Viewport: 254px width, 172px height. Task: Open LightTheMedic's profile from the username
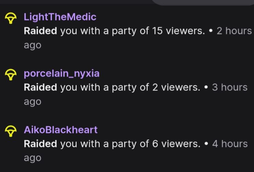click(x=60, y=17)
